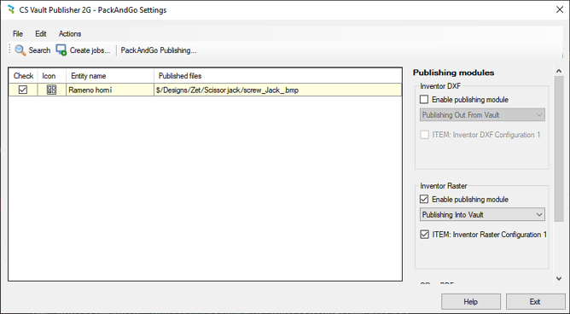
Task: Open the Actions menu
Action: pos(70,34)
